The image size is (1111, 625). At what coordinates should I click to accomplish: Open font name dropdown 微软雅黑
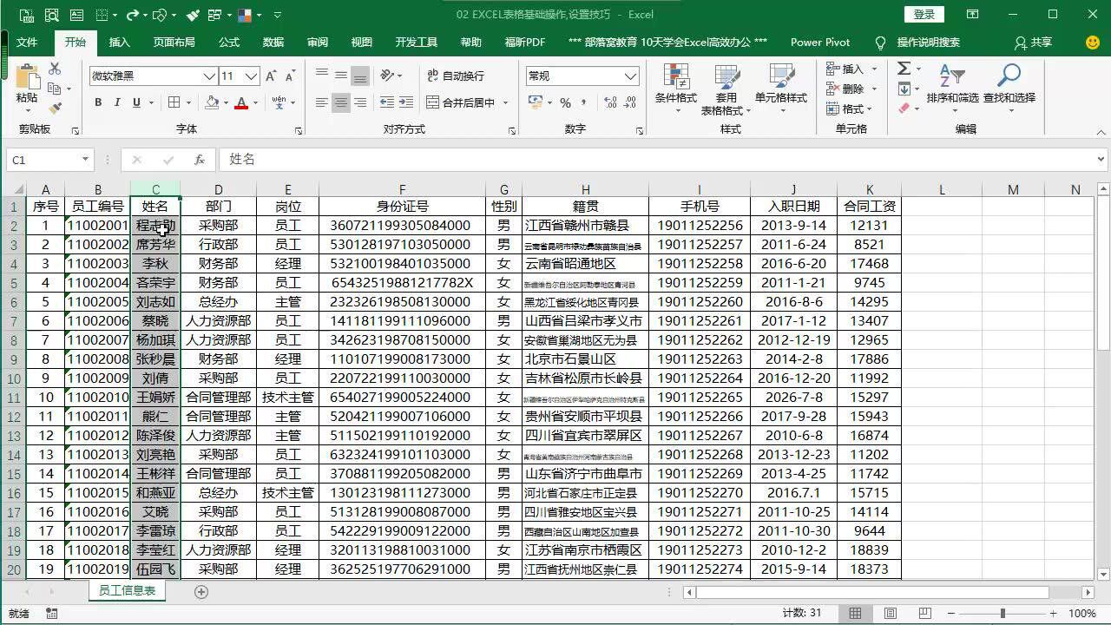point(208,76)
